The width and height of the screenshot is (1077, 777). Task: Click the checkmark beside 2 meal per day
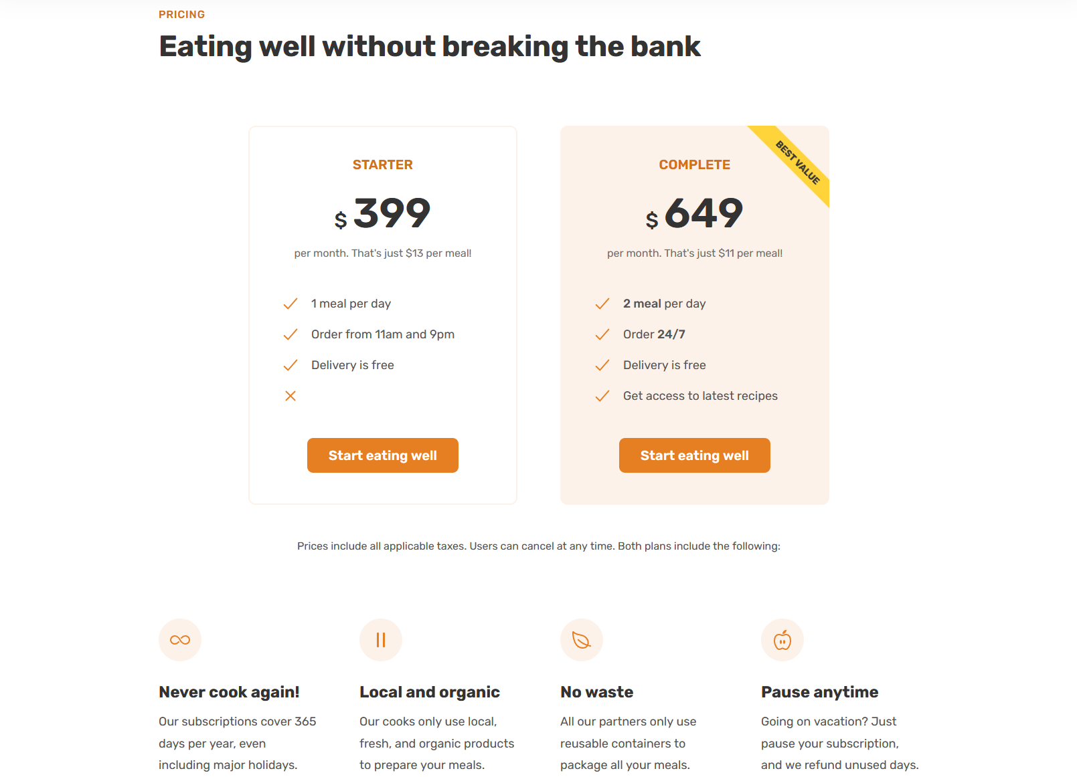pos(602,303)
